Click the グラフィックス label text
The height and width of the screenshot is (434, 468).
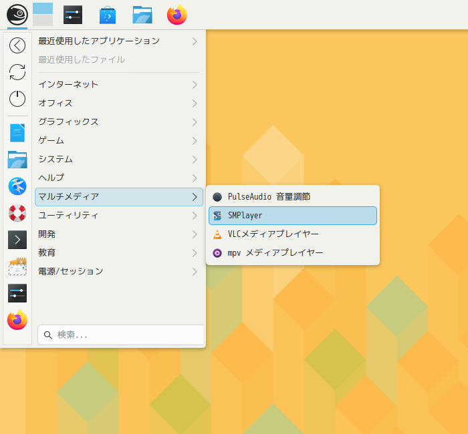tap(68, 122)
